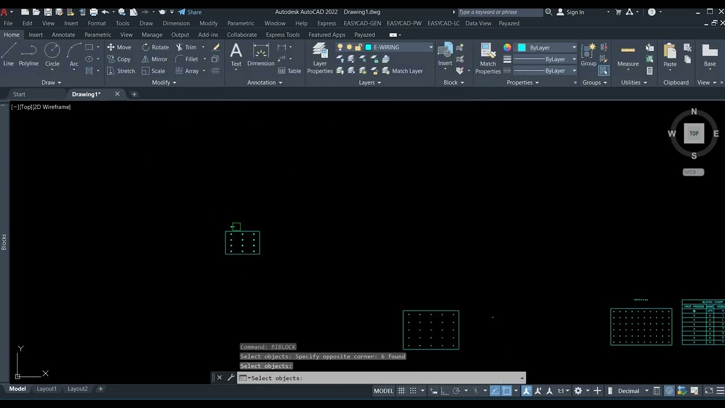Viewport: 725px width, 408px height.
Task: Toggle drawing grid display
Action: (402, 391)
